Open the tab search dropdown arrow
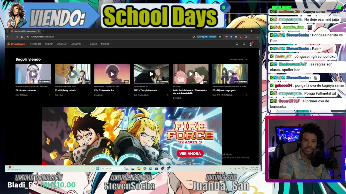 click(x=8, y=31)
